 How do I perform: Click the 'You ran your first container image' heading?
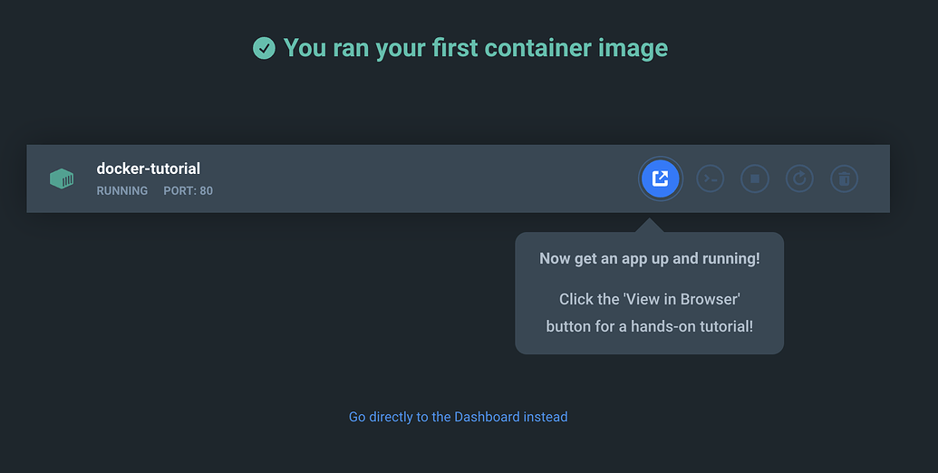[x=475, y=48]
